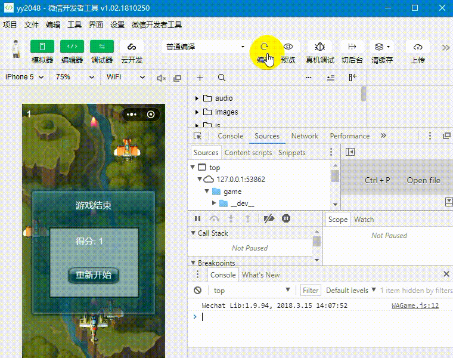Clear console with ban icon
This screenshot has height=358, width=453.
point(198,290)
